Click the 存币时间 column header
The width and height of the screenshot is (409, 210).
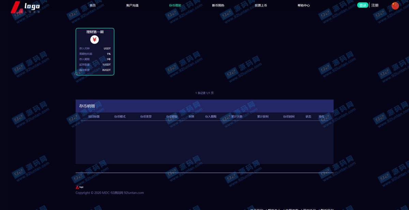(289, 117)
